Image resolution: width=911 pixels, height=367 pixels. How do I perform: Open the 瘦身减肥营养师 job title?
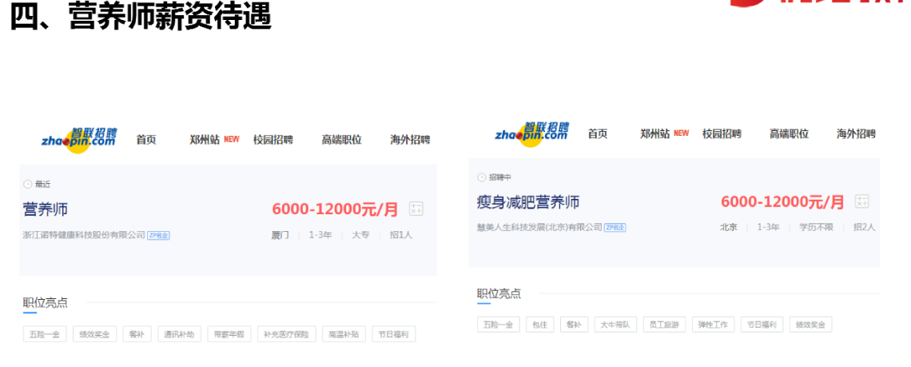point(528,202)
